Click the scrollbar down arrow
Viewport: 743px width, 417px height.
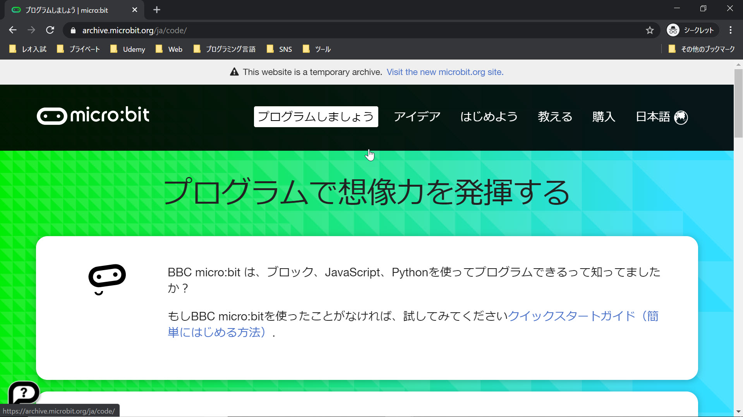click(x=738, y=412)
